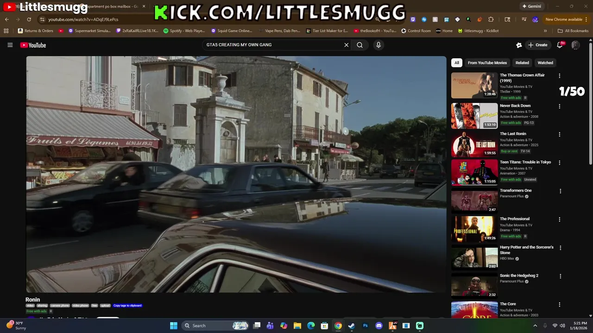Click the Ronin video player
Viewport: 593px width, 333px height.
coord(236,174)
